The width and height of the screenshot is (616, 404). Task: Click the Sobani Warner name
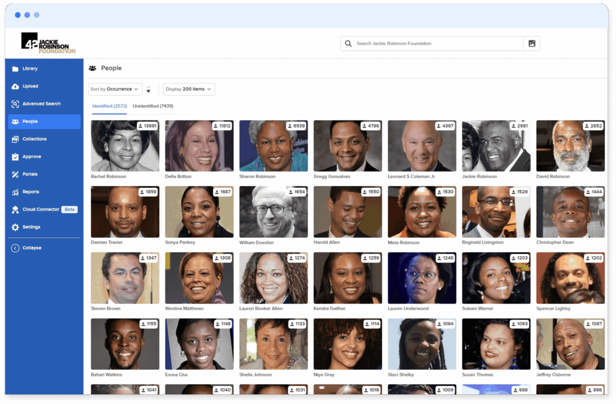pyautogui.click(x=477, y=309)
